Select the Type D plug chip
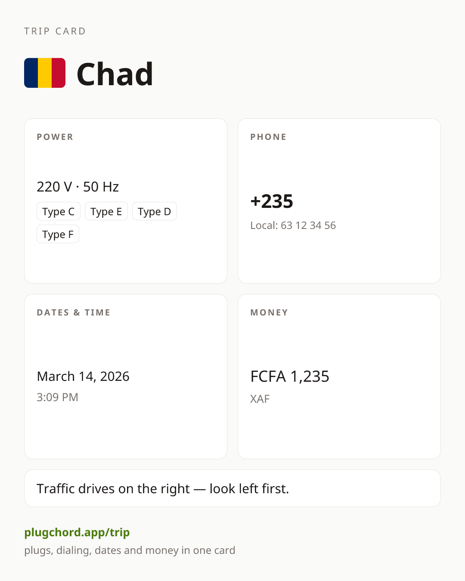Screen dimensions: 465x581 coord(155,211)
